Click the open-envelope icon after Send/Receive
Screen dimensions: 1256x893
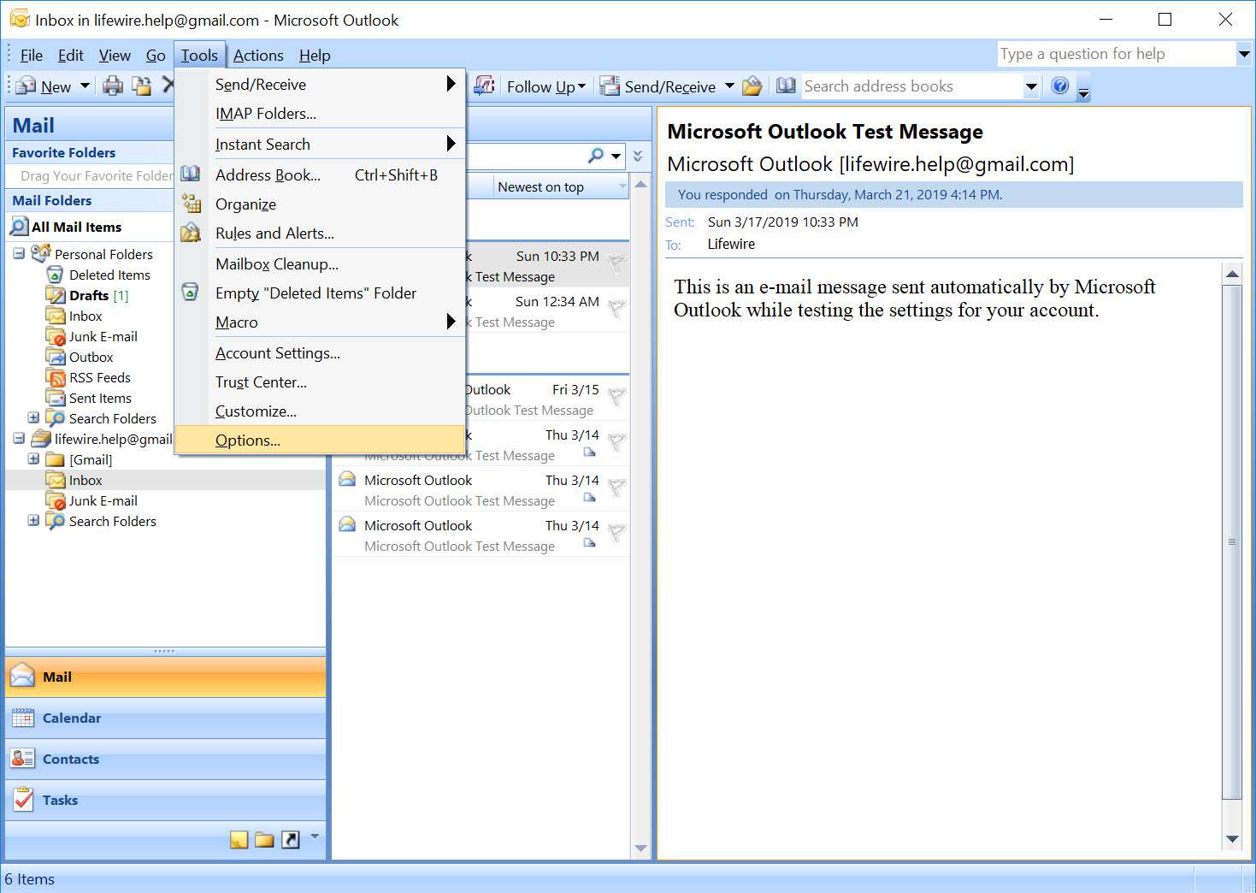pyautogui.click(x=752, y=86)
